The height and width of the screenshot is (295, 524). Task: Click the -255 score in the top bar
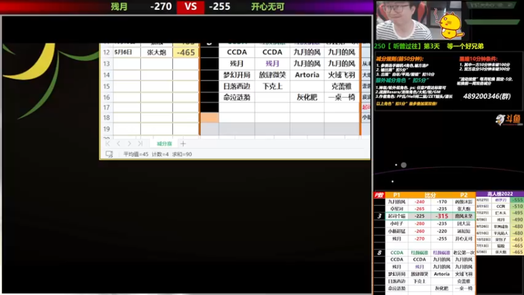[x=219, y=7]
